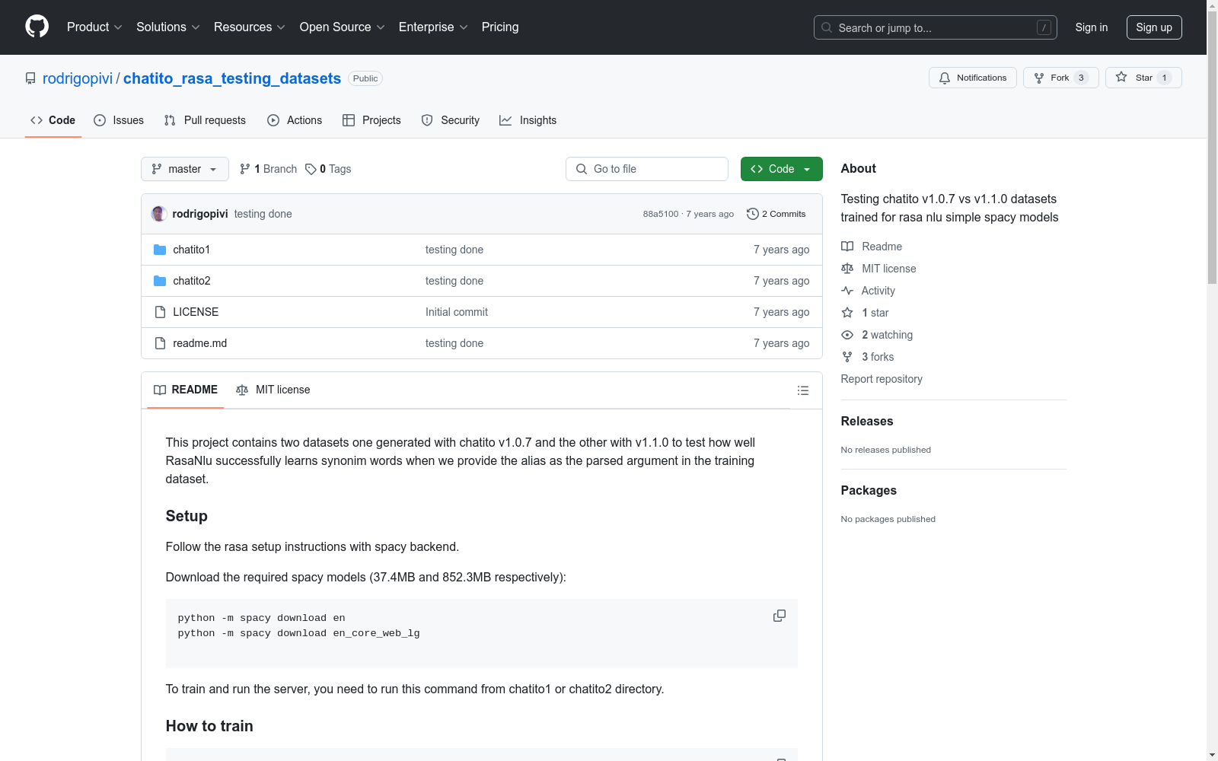Select the Code repository tab
Viewport: 1218px width, 761px height.
click(x=53, y=120)
